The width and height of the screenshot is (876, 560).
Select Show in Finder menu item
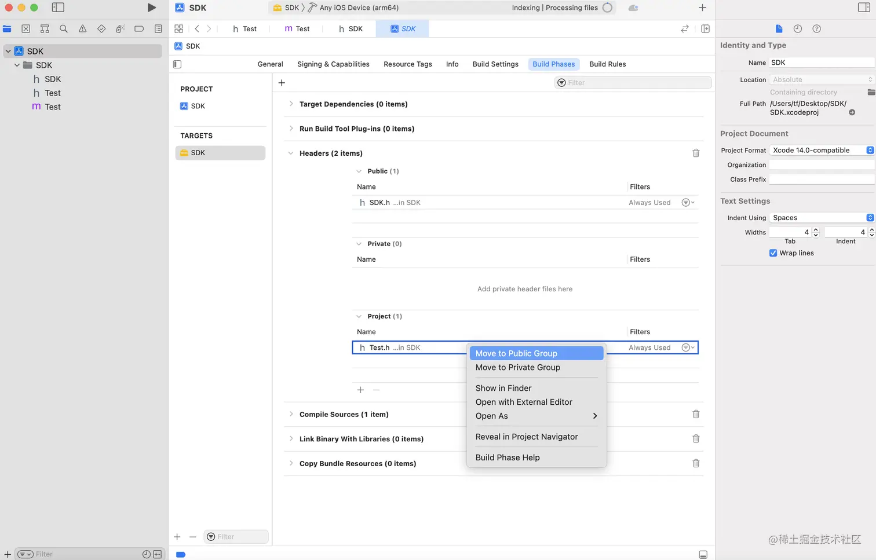tap(536, 388)
